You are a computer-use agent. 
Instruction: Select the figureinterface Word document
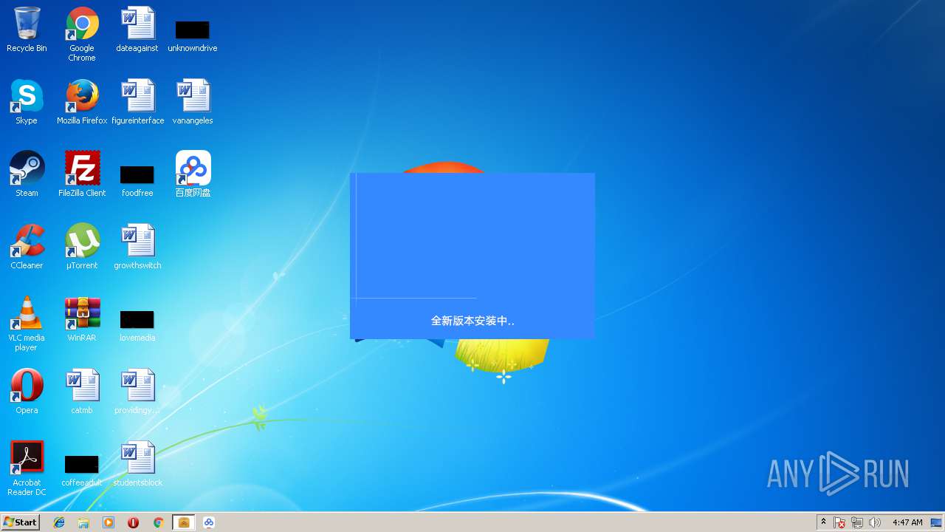137,102
